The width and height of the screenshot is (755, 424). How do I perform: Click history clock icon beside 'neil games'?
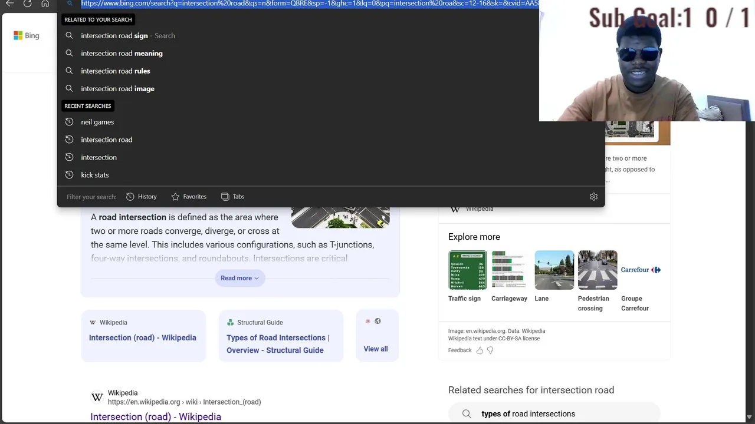point(69,122)
